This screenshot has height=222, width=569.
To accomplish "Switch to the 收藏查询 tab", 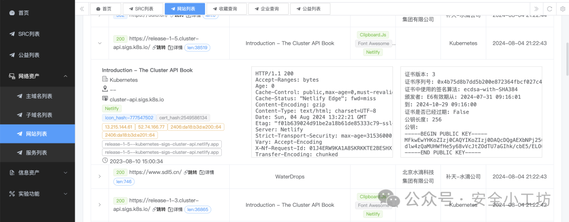I will [x=227, y=9].
